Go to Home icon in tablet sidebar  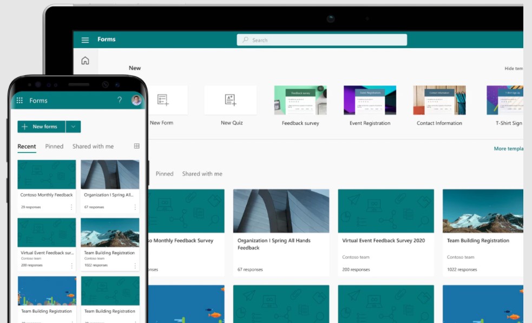click(85, 61)
